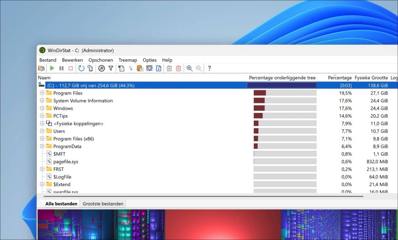The width and height of the screenshot is (398, 240).
Task: Expand the $Extend folder node
Action: pyautogui.click(x=42, y=184)
